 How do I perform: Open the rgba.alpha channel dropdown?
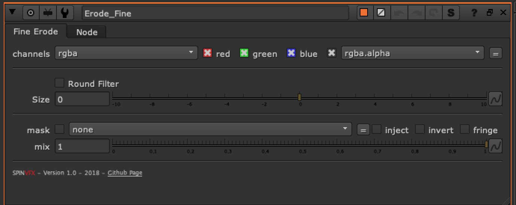click(x=412, y=53)
